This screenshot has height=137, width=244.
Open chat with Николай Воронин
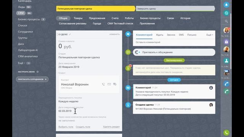115,84
